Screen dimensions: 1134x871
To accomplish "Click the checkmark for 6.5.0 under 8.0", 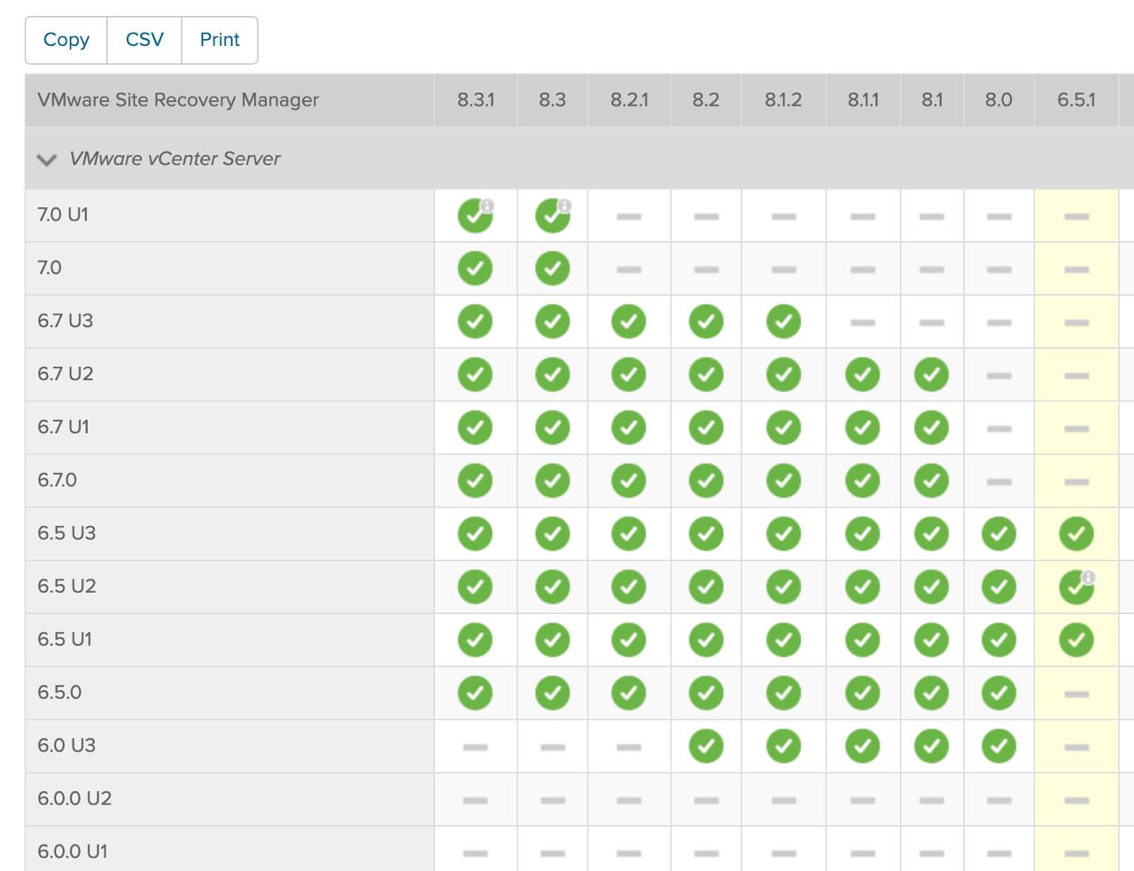I will pyautogui.click(x=998, y=693).
